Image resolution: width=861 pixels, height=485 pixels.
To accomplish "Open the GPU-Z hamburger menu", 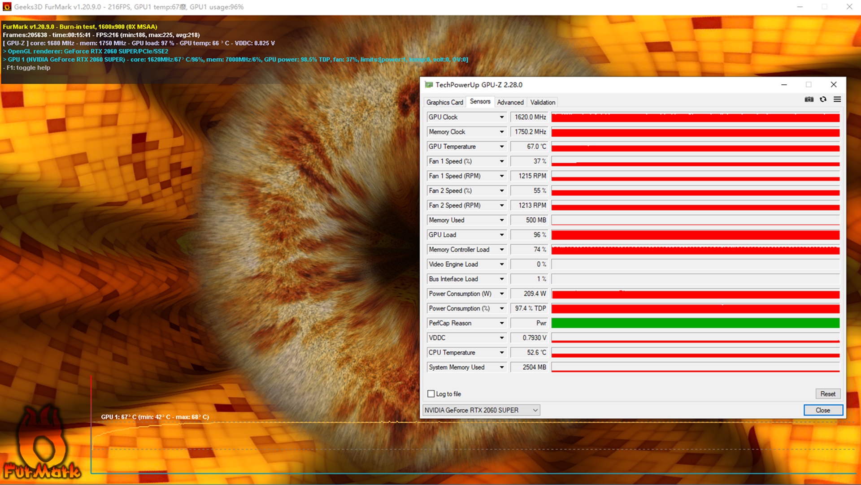I will tap(837, 100).
